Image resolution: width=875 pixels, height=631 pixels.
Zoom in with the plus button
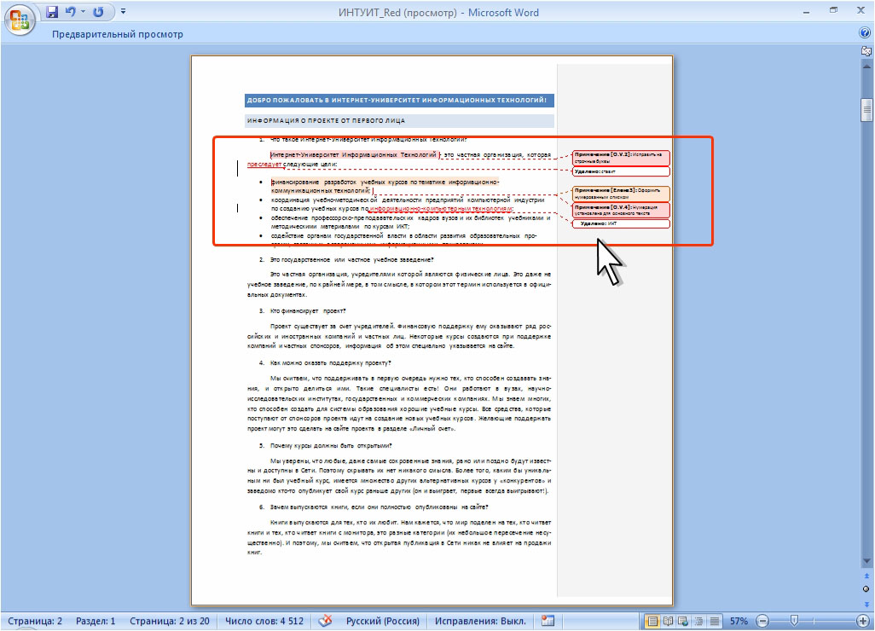pos(863,621)
